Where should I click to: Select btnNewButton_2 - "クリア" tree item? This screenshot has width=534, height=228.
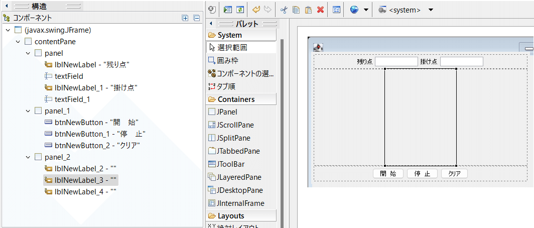[93, 146]
